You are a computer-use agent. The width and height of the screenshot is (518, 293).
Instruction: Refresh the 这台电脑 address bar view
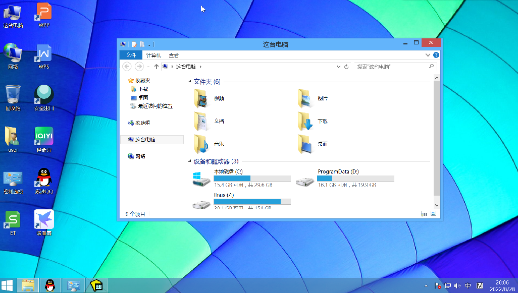[346, 67]
